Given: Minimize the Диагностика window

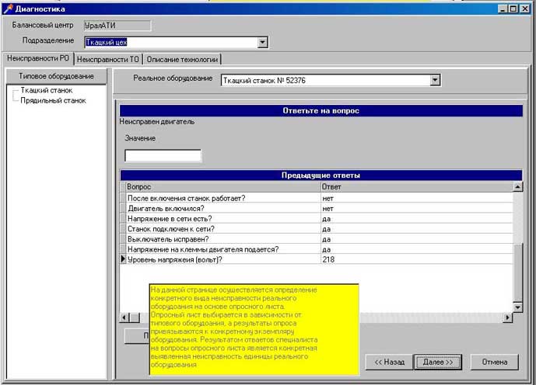Looking at the screenshot, I should (503, 9).
